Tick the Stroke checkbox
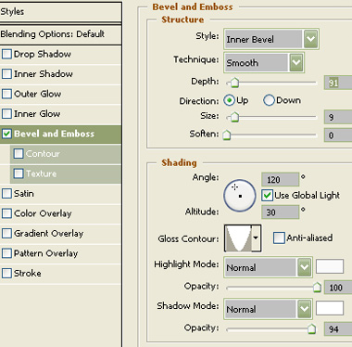The width and height of the screenshot is (352, 347). (6, 273)
